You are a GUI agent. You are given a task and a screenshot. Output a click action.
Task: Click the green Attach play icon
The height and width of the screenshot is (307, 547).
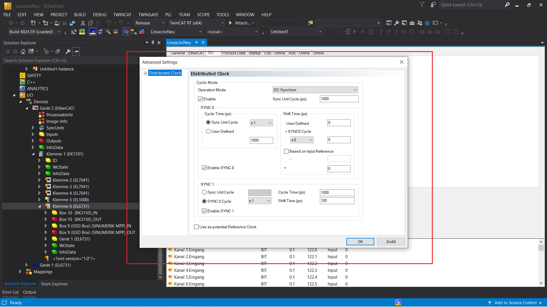(230, 23)
